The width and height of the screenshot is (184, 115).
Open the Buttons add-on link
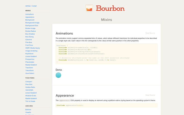pos(28,110)
